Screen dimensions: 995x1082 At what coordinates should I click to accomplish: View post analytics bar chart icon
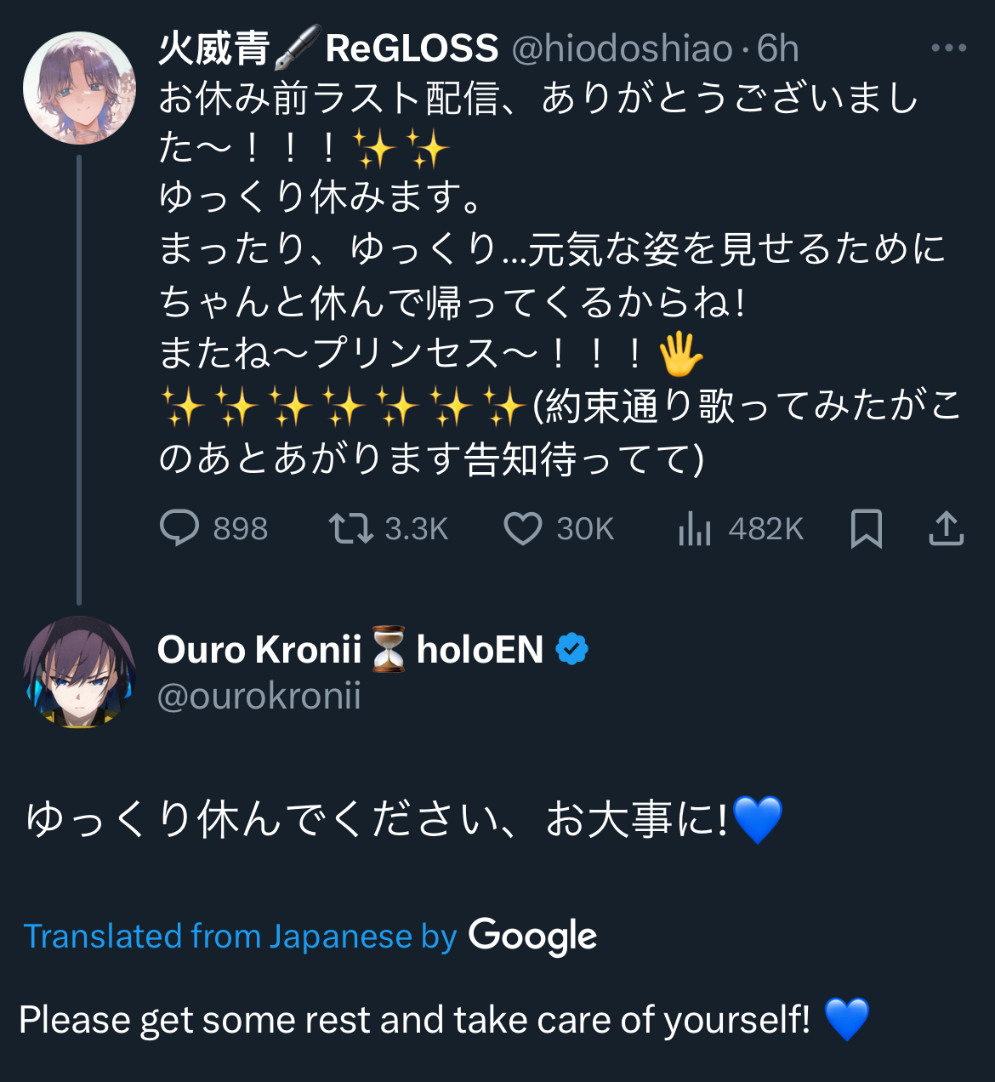click(x=695, y=528)
